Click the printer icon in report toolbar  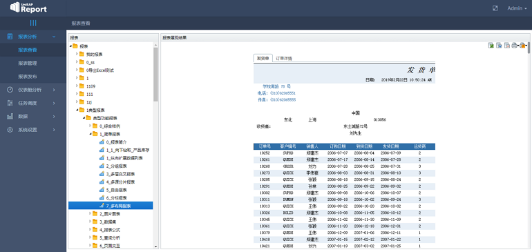click(514, 46)
